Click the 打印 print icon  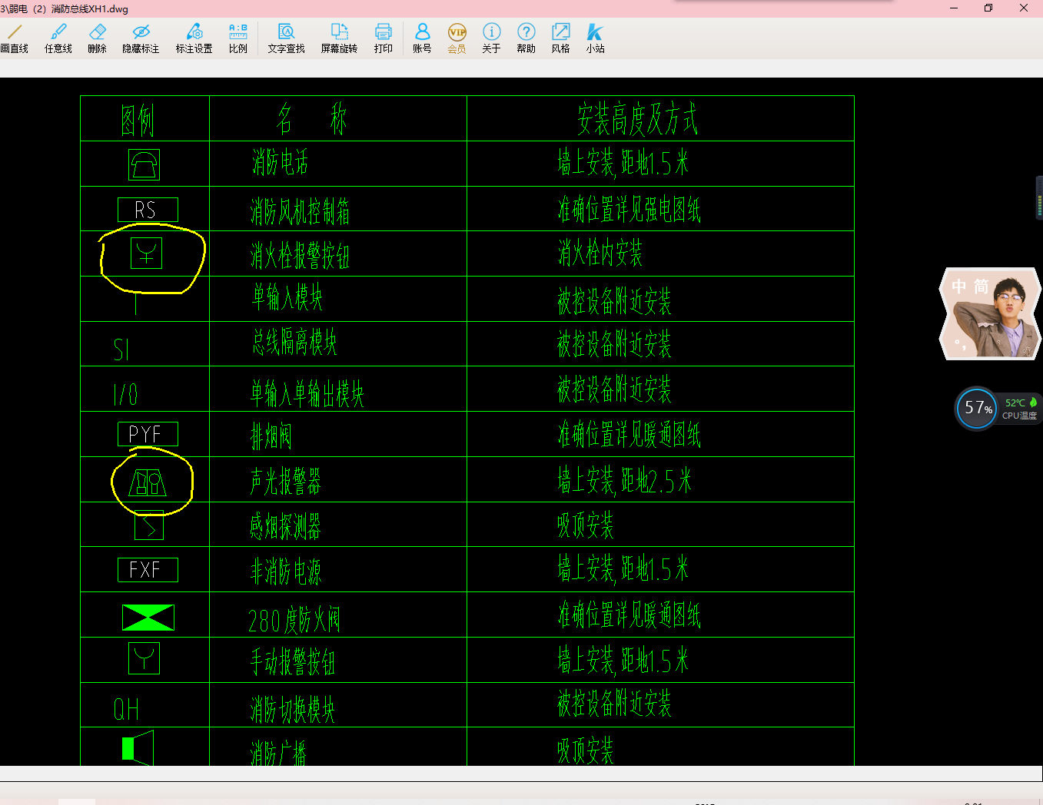coord(383,38)
